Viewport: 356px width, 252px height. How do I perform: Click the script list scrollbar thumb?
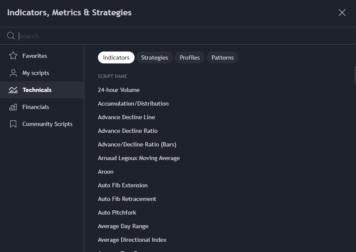click(x=354, y=74)
